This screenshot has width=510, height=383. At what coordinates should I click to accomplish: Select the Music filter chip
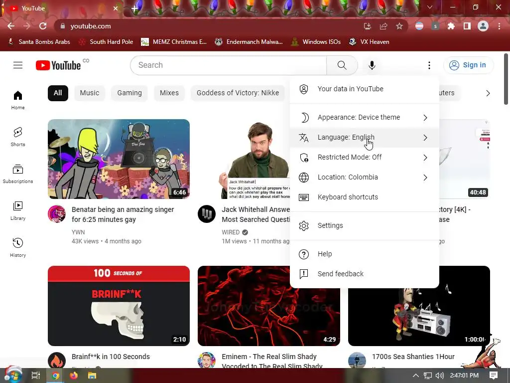point(90,93)
